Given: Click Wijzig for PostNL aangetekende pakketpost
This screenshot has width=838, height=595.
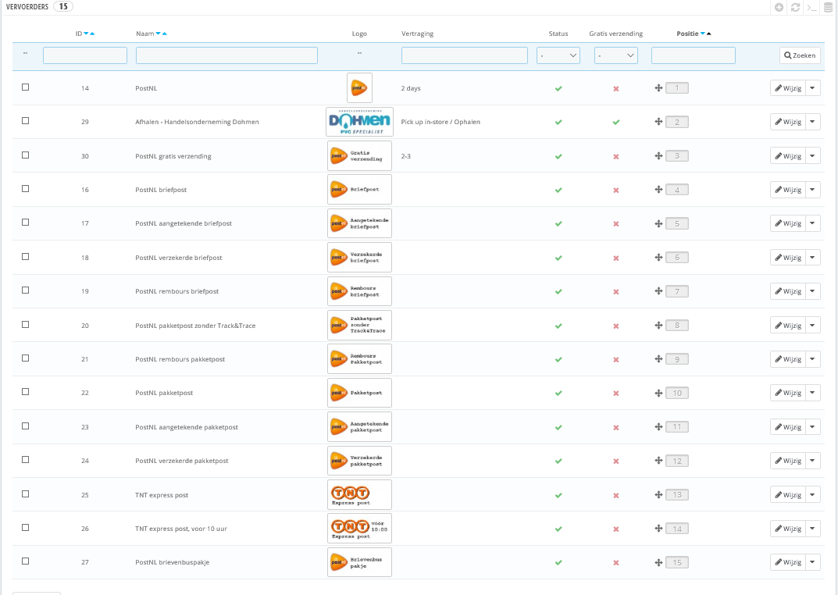Looking at the screenshot, I should coord(788,427).
